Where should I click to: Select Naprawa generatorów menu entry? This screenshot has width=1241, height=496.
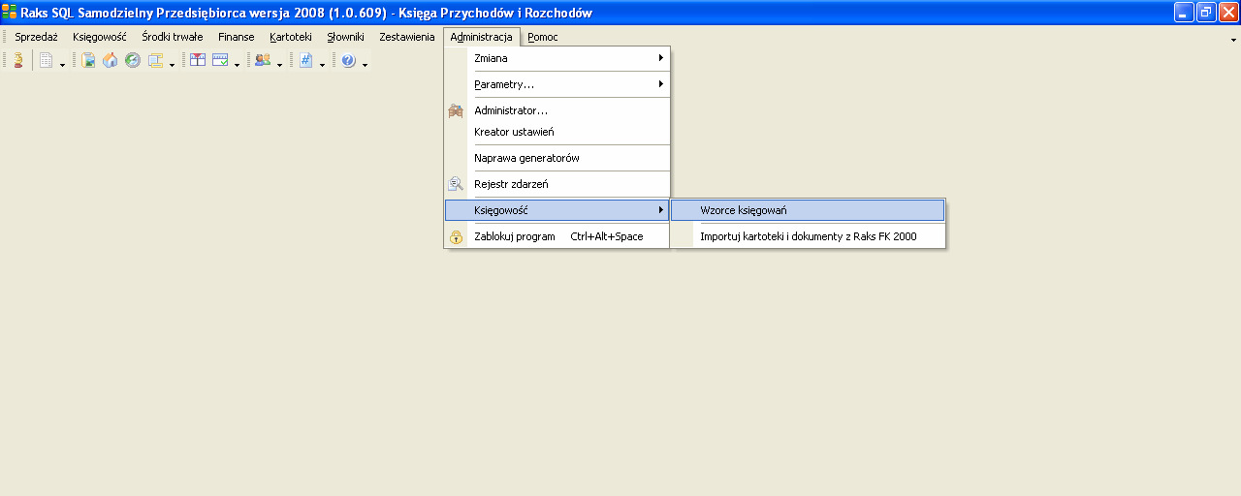pos(557,158)
